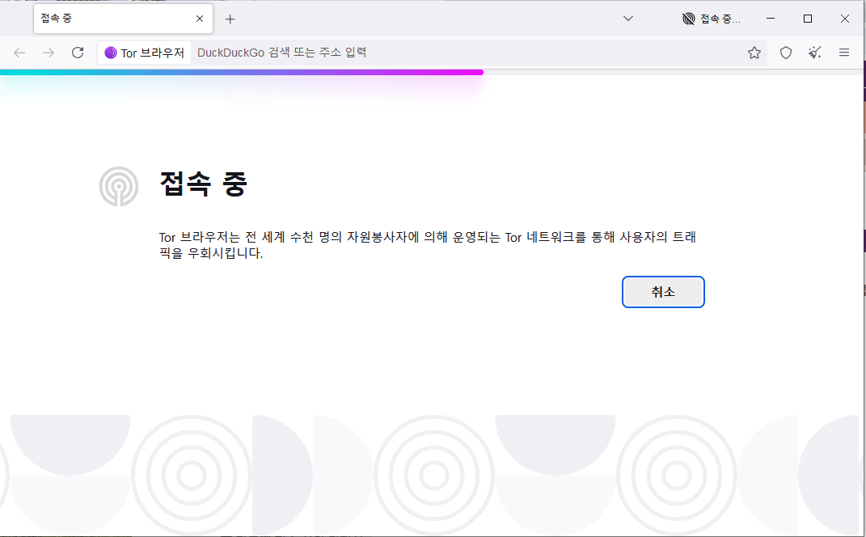Screen dimensions: 866x537
Task: Close the 접속 중 tab
Action: [x=200, y=19]
